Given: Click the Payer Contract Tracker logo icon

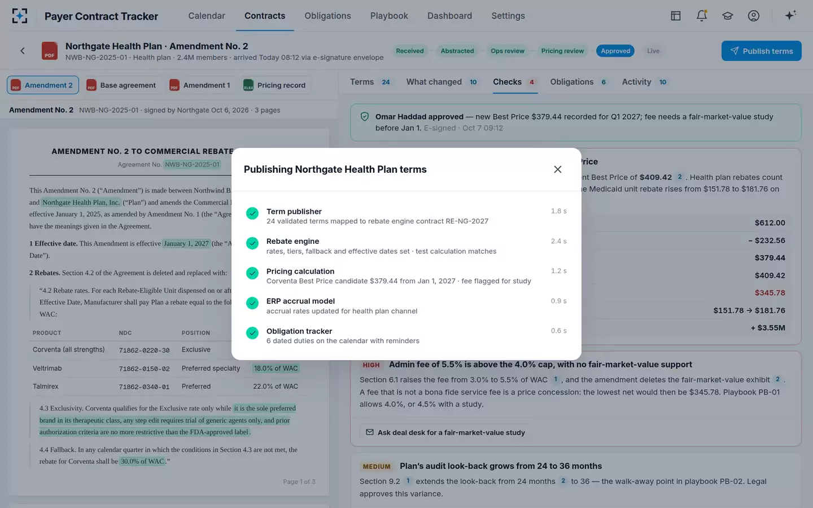Looking at the screenshot, I should 20,16.
